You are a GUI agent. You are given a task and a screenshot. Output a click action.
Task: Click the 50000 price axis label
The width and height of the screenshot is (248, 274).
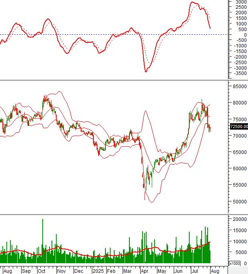(240, 201)
